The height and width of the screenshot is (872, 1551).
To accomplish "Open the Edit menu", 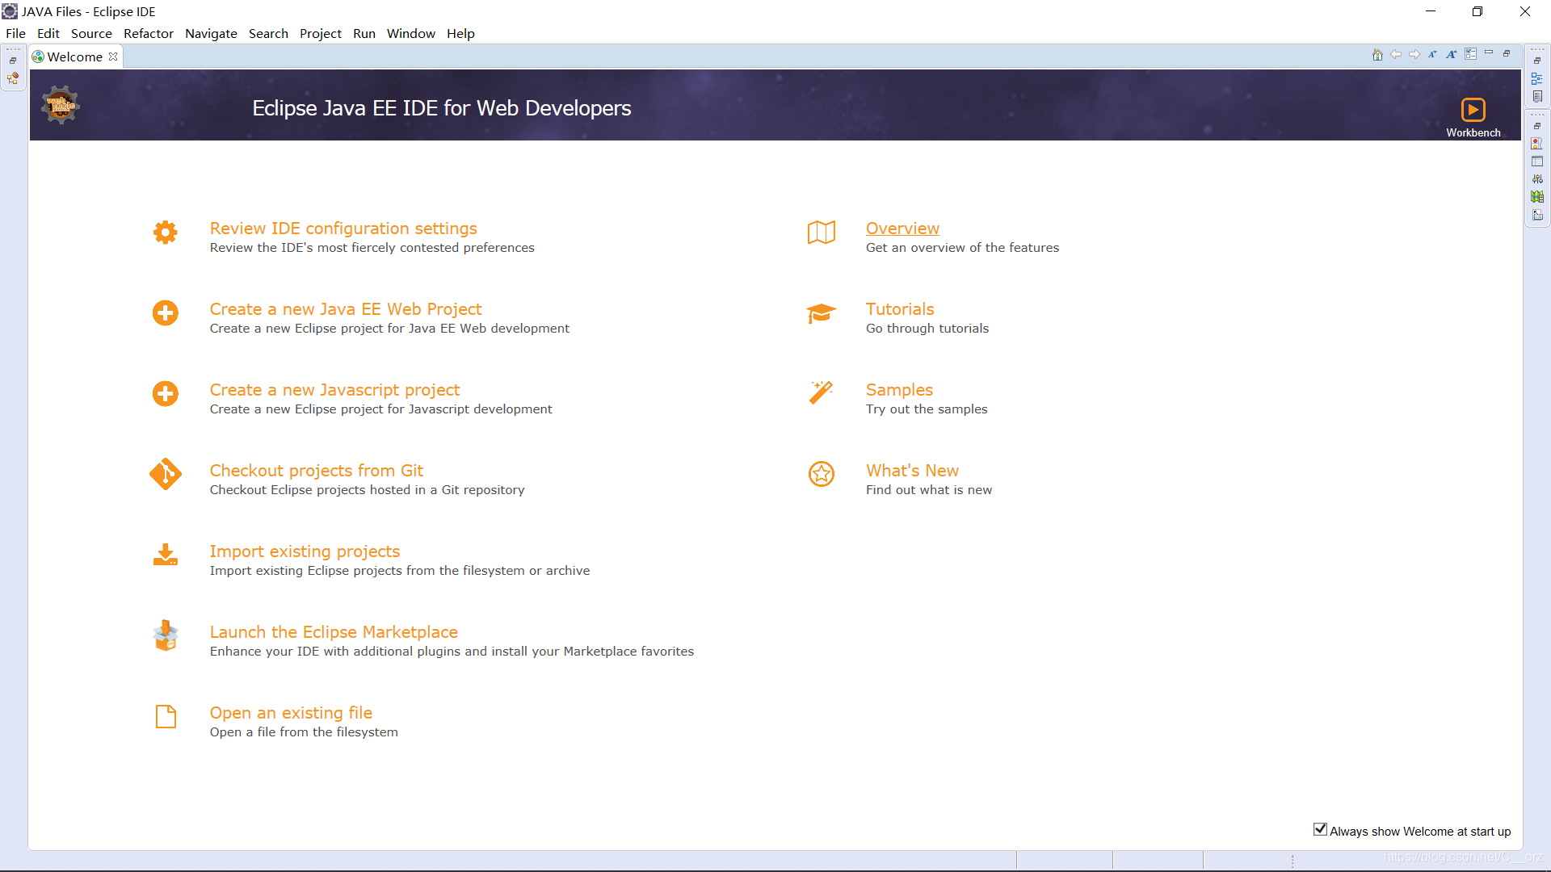I will point(48,33).
